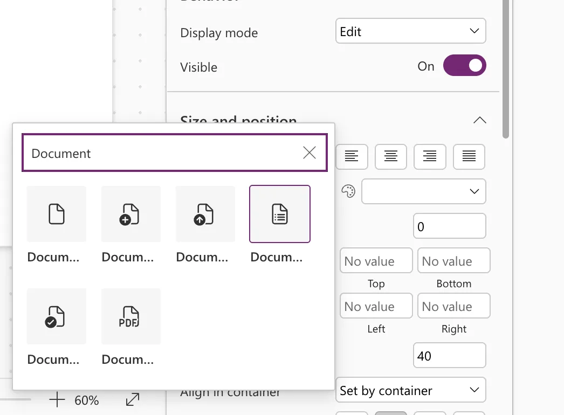Open the empty dropdown beside palette icon
Image resolution: width=564 pixels, height=415 pixels.
coord(424,191)
